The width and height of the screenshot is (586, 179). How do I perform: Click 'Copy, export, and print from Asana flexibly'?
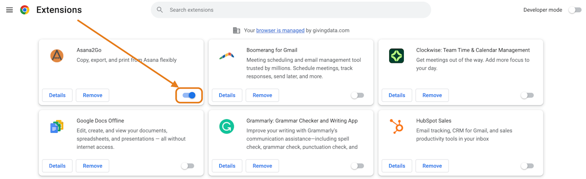pyautogui.click(x=126, y=60)
